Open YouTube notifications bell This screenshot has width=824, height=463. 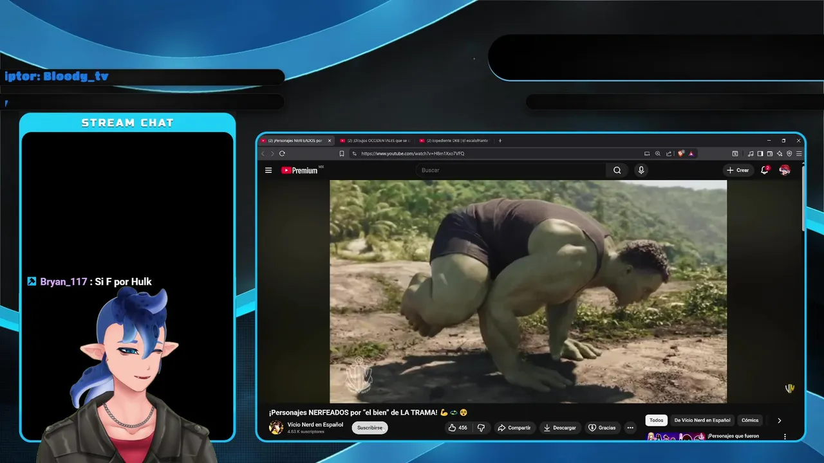pos(765,170)
